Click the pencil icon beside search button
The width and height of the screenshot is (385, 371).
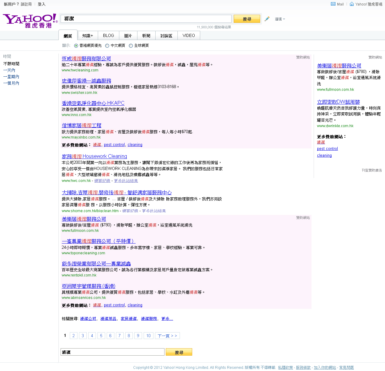click(x=267, y=19)
